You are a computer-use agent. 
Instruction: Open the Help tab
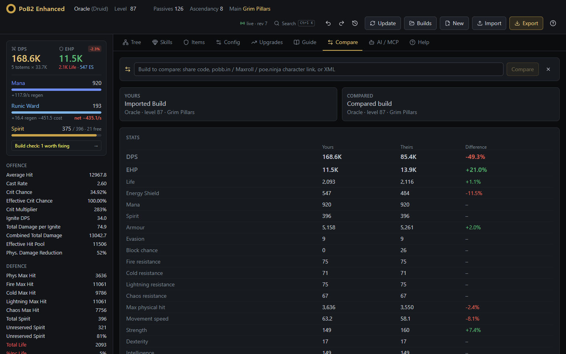(x=419, y=42)
